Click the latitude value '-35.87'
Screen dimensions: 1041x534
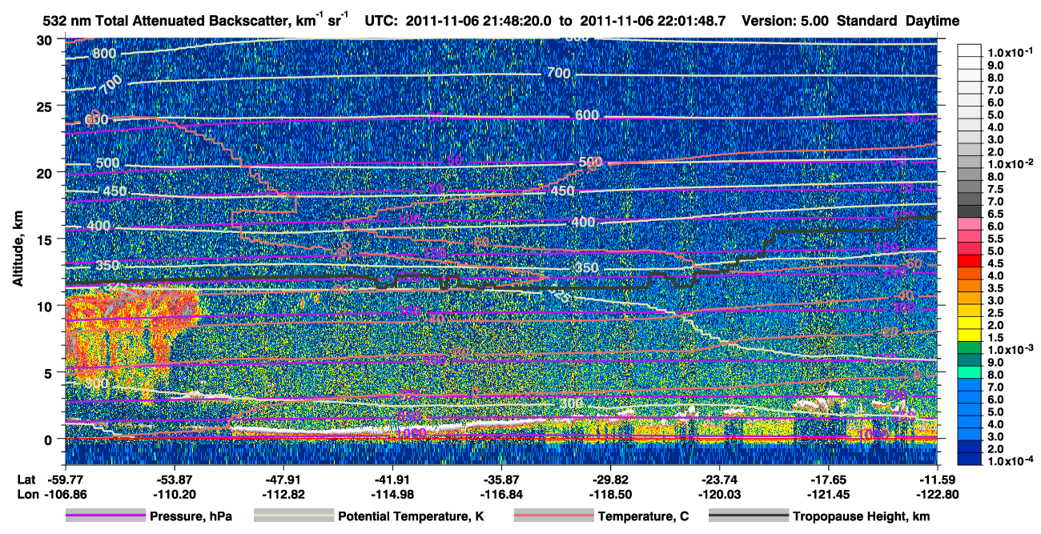coord(500,478)
